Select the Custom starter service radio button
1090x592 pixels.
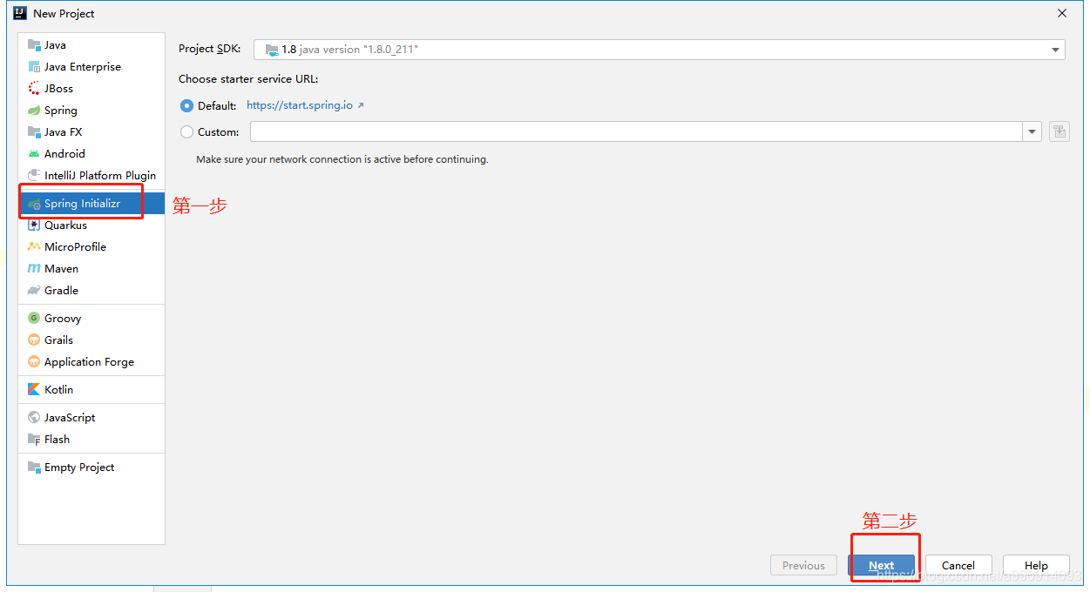coord(186,132)
